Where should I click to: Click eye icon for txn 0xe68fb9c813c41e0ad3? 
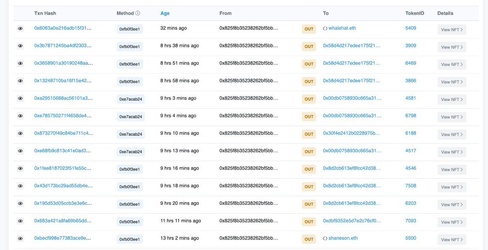click(20, 151)
